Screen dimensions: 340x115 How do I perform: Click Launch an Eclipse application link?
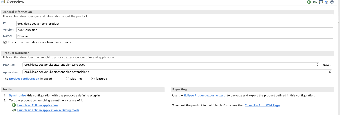tap(37, 105)
